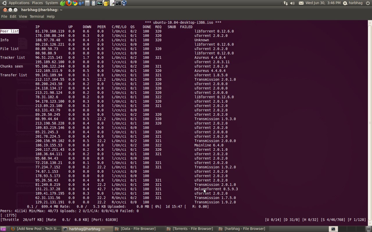The height and width of the screenshot is (232, 372).
Task: Click peer IP 188.97.78.48
Action: click(48, 40)
